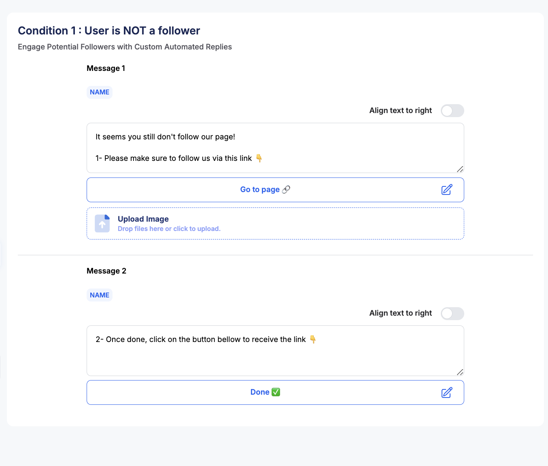548x466 pixels.
Task: Click the chain link emoji beside Go to page
Action: pyautogui.click(x=286, y=189)
